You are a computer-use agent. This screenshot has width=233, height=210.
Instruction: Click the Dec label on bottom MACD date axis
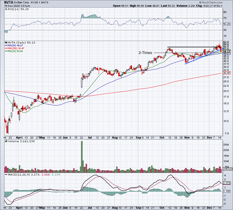coord(209,208)
